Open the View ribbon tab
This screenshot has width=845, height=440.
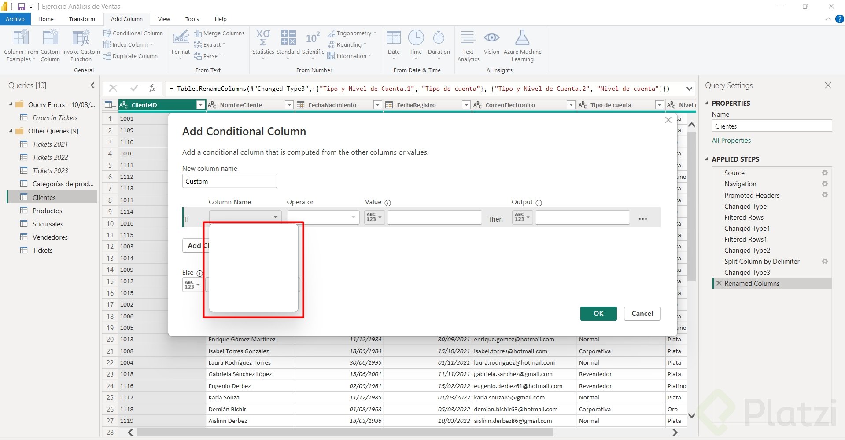164,19
